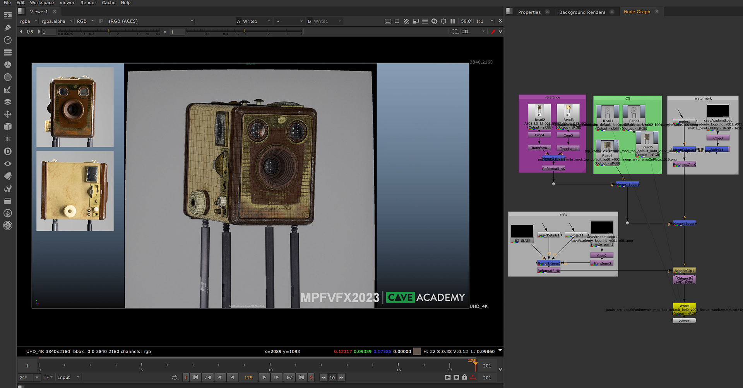Open the RGB display mode dropdown

click(x=85, y=21)
